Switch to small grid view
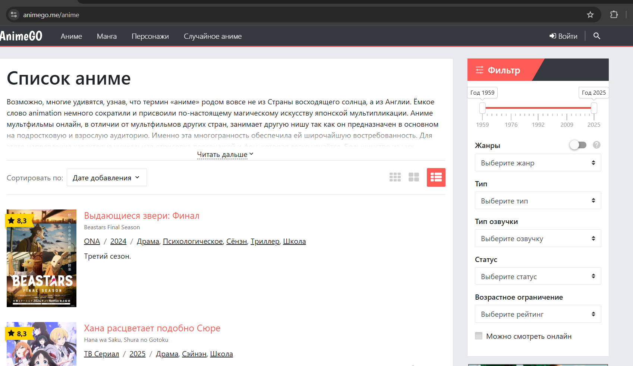 [x=395, y=177]
